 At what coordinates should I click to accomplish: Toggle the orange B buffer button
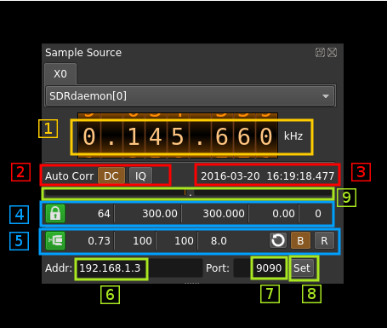(300, 241)
